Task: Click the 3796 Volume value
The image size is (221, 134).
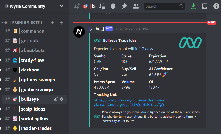Action: tap(126, 87)
